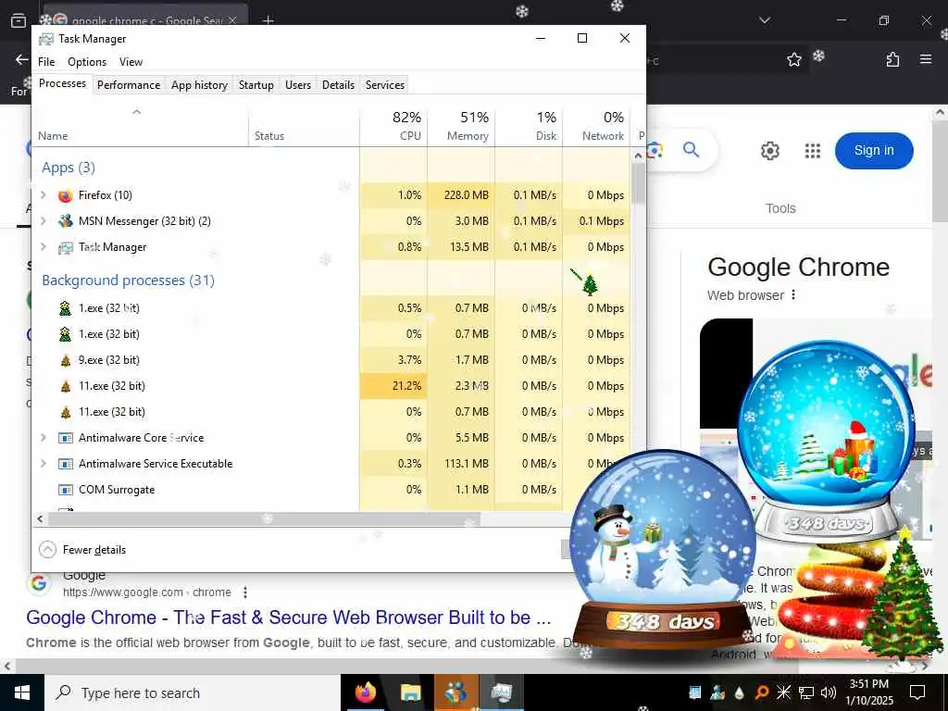The image size is (948, 711).
Task: Expand the MSN Messenger (32 bit) process group
Action: click(43, 220)
